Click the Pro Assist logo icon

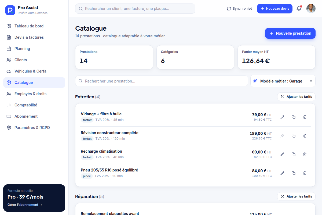pos(10,10)
